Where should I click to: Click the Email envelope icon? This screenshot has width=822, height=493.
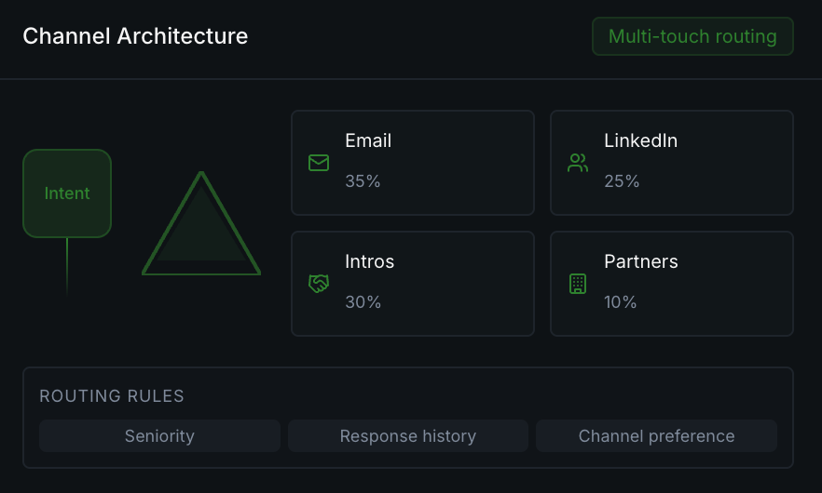pyautogui.click(x=319, y=163)
